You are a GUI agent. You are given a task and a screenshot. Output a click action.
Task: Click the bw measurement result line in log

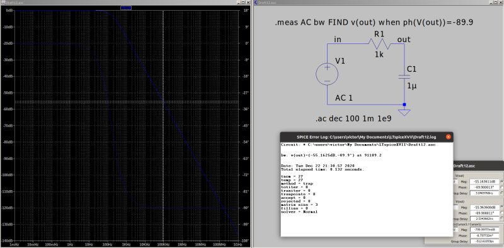click(331, 155)
